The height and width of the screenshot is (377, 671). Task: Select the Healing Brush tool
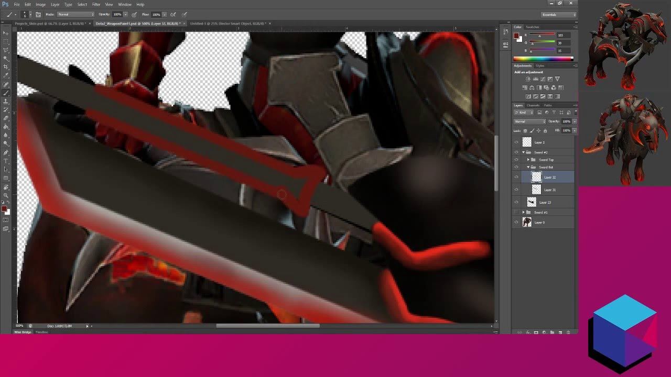pyautogui.click(x=6, y=84)
